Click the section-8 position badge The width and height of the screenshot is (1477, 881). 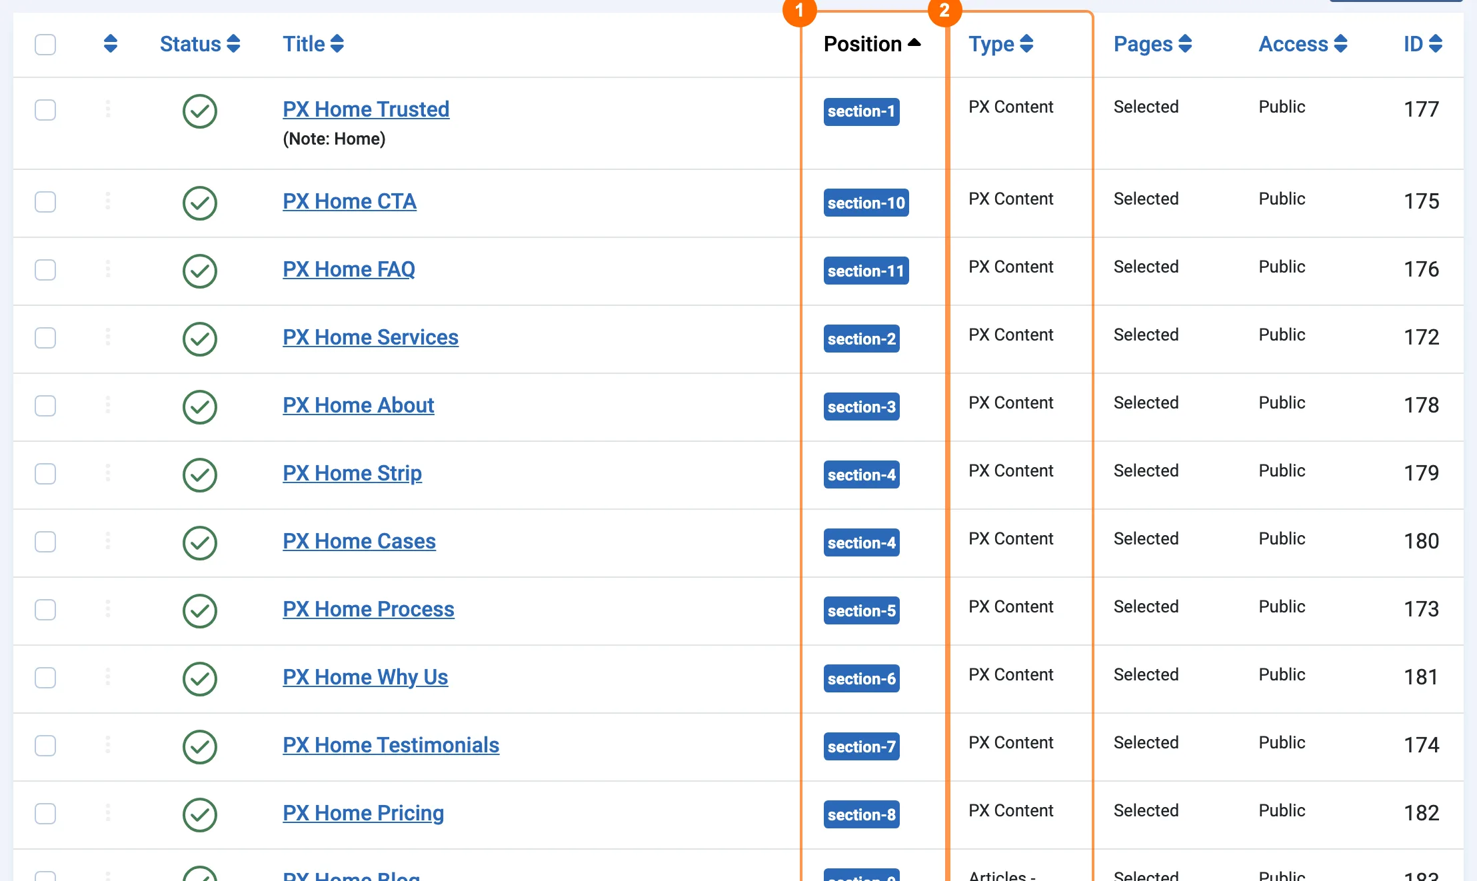click(861, 815)
